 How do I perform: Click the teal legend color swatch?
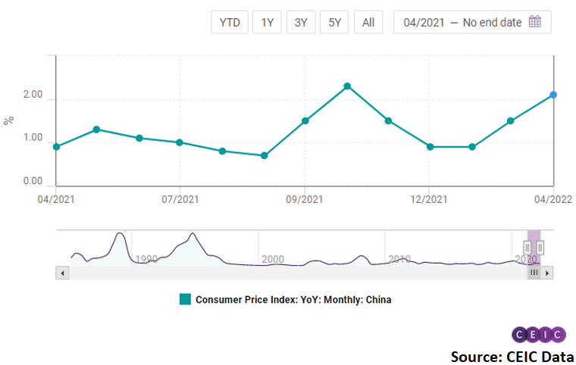185,299
